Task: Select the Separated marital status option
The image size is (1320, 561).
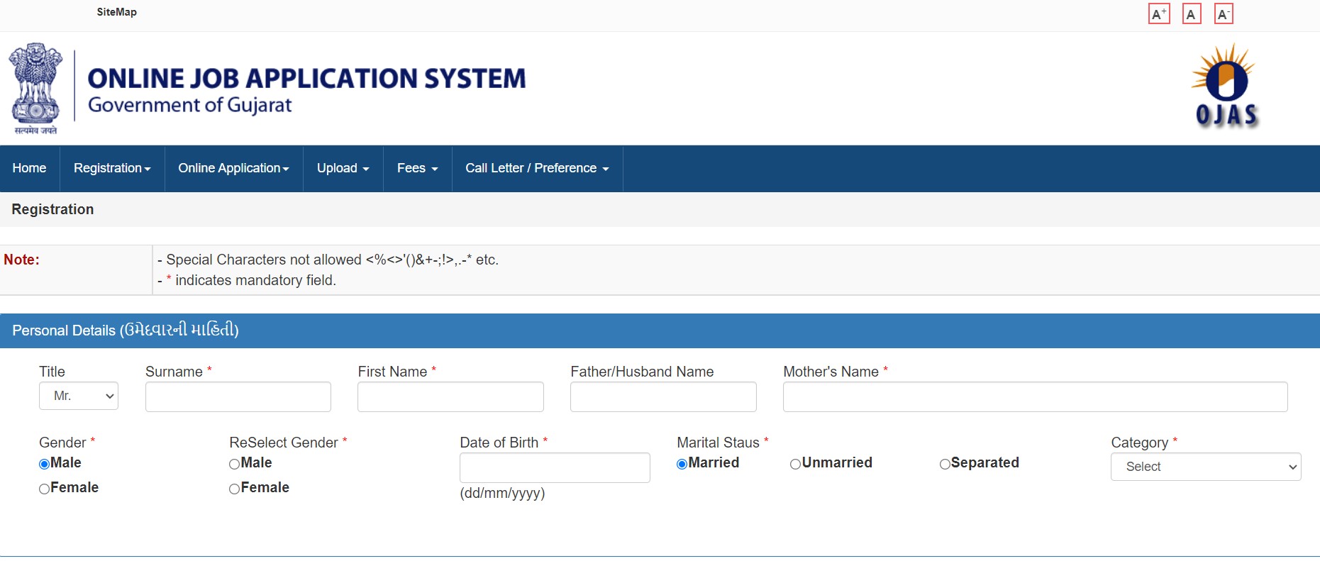Action: pyautogui.click(x=945, y=464)
